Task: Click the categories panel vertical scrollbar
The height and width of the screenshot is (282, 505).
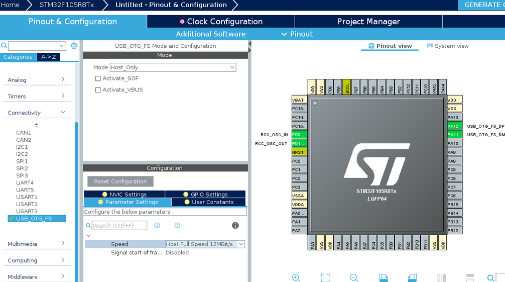Action: (77, 202)
